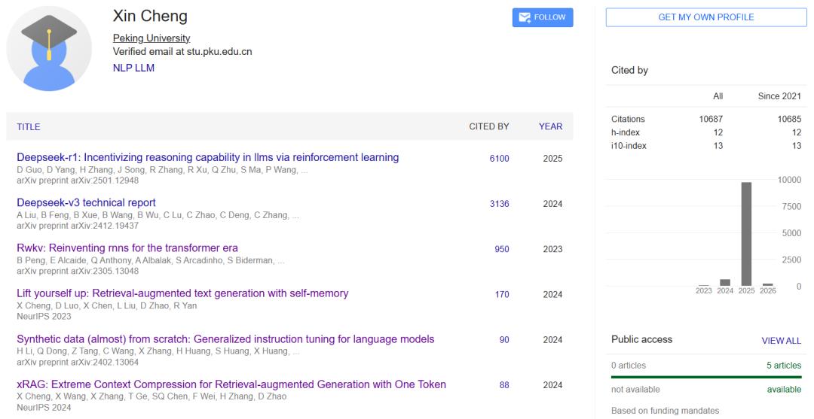Click the Follow button with envelope icon

click(x=542, y=18)
